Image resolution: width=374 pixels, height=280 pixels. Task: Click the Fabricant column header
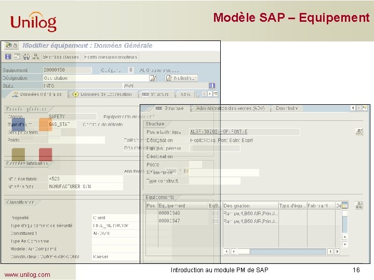[321, 205]
